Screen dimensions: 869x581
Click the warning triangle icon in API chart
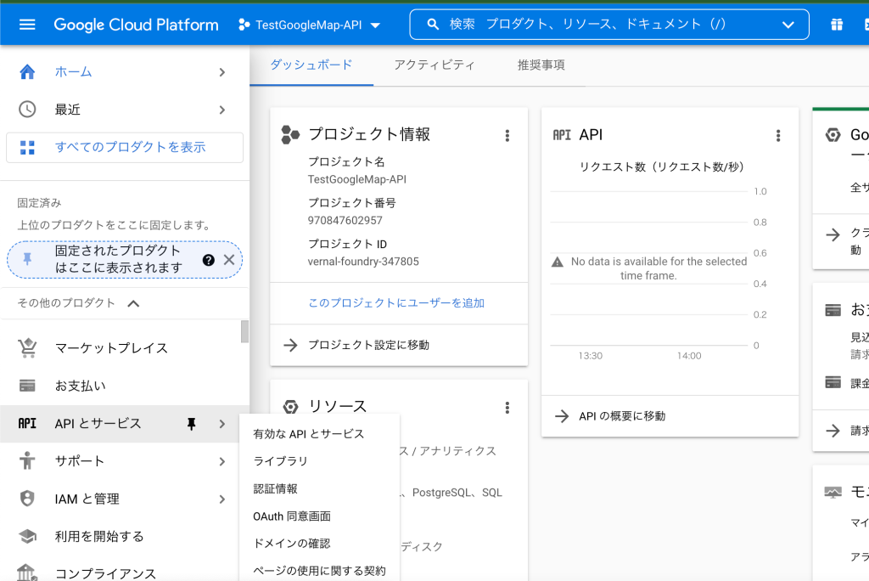pos(558,262)
